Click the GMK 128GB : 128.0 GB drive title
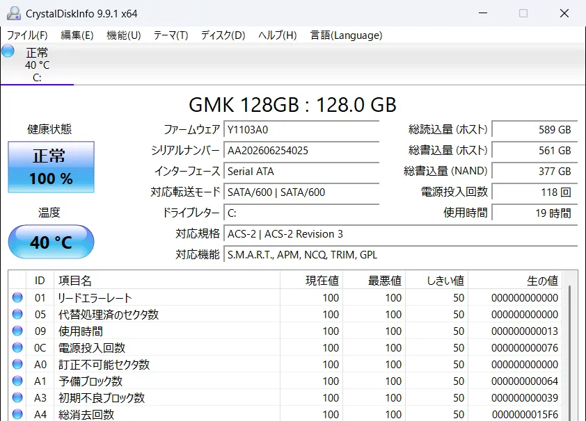The image size is (586, 421). (292, 105)
